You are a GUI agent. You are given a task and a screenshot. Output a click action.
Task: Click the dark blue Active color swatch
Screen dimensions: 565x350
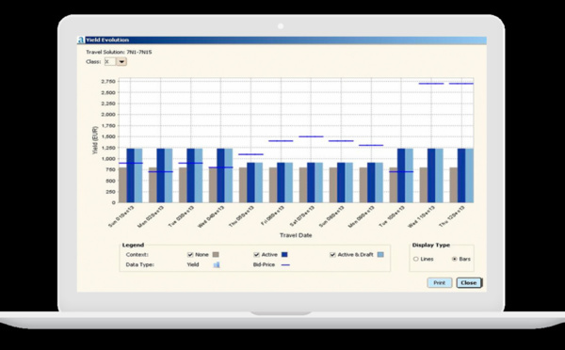coord(284,255)
